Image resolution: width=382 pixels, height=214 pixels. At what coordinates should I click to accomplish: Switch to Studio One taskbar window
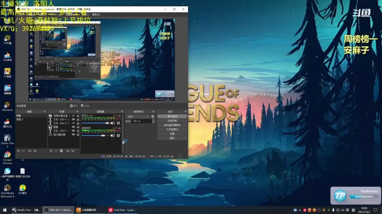26,210
